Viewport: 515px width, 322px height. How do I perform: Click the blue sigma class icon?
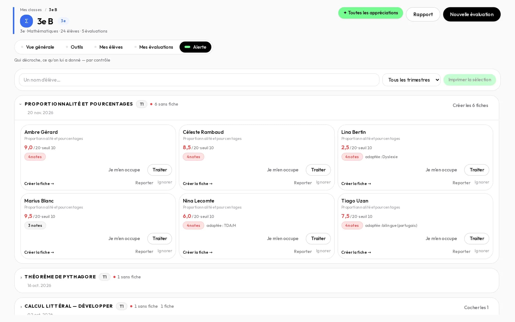point(27,21)
